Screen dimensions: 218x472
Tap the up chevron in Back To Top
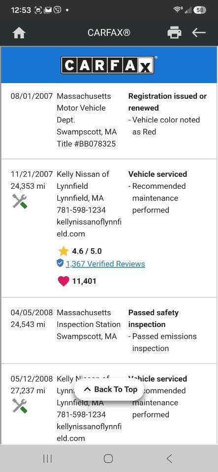click(87, 389)
